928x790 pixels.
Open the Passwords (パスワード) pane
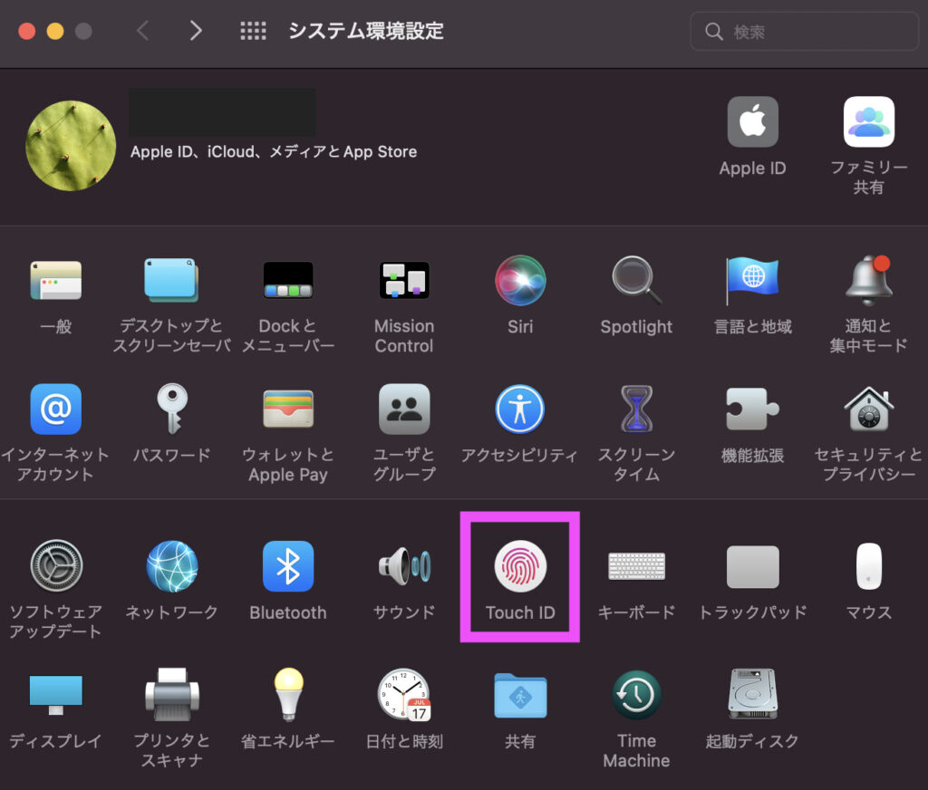point(171,409)
